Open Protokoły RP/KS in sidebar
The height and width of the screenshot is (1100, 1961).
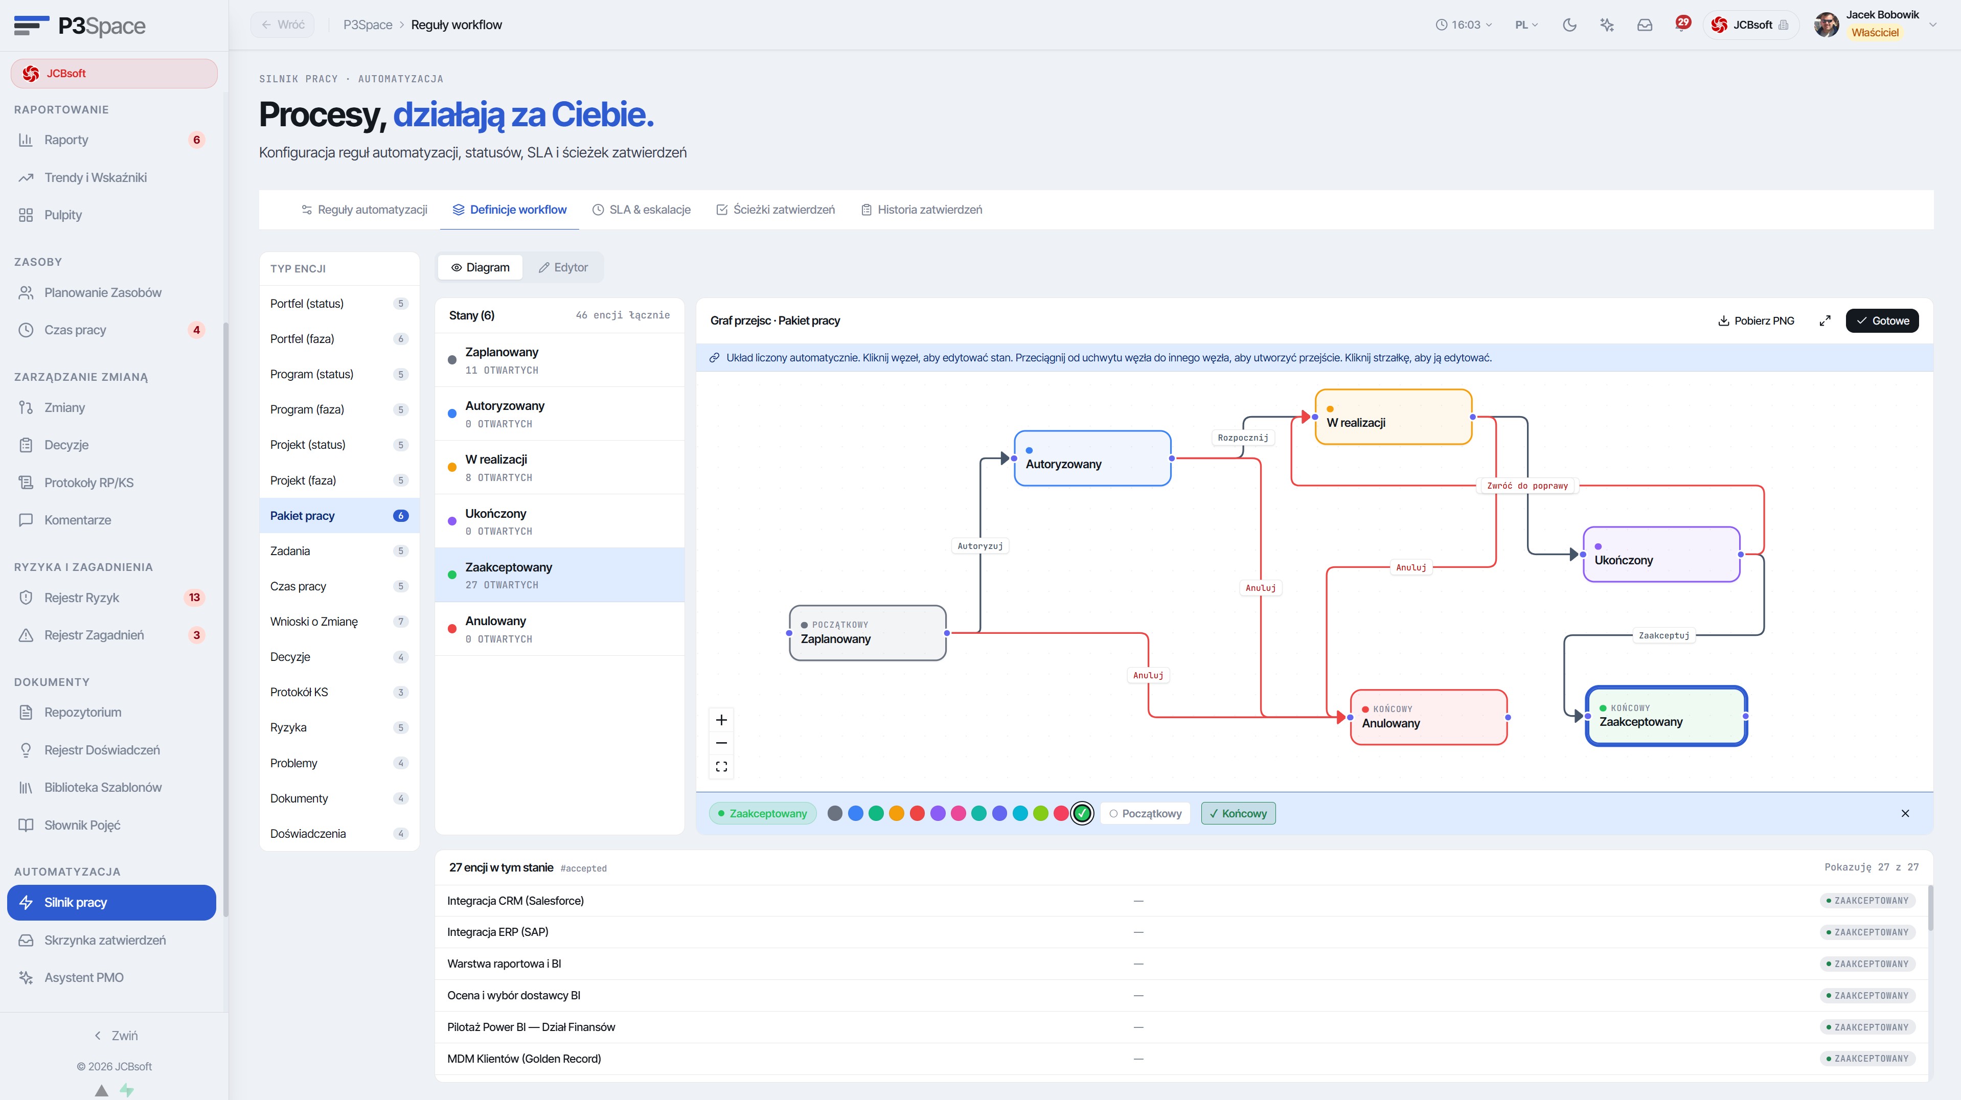tap(112, 483)
